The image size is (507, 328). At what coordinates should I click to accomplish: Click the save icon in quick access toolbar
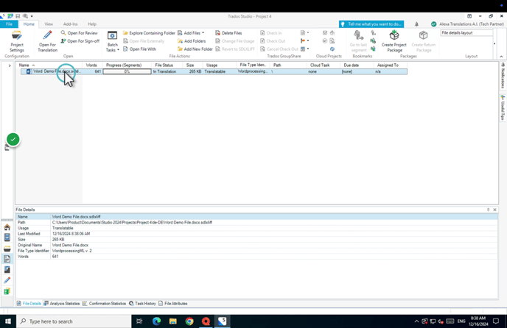[x=18, y=16]
